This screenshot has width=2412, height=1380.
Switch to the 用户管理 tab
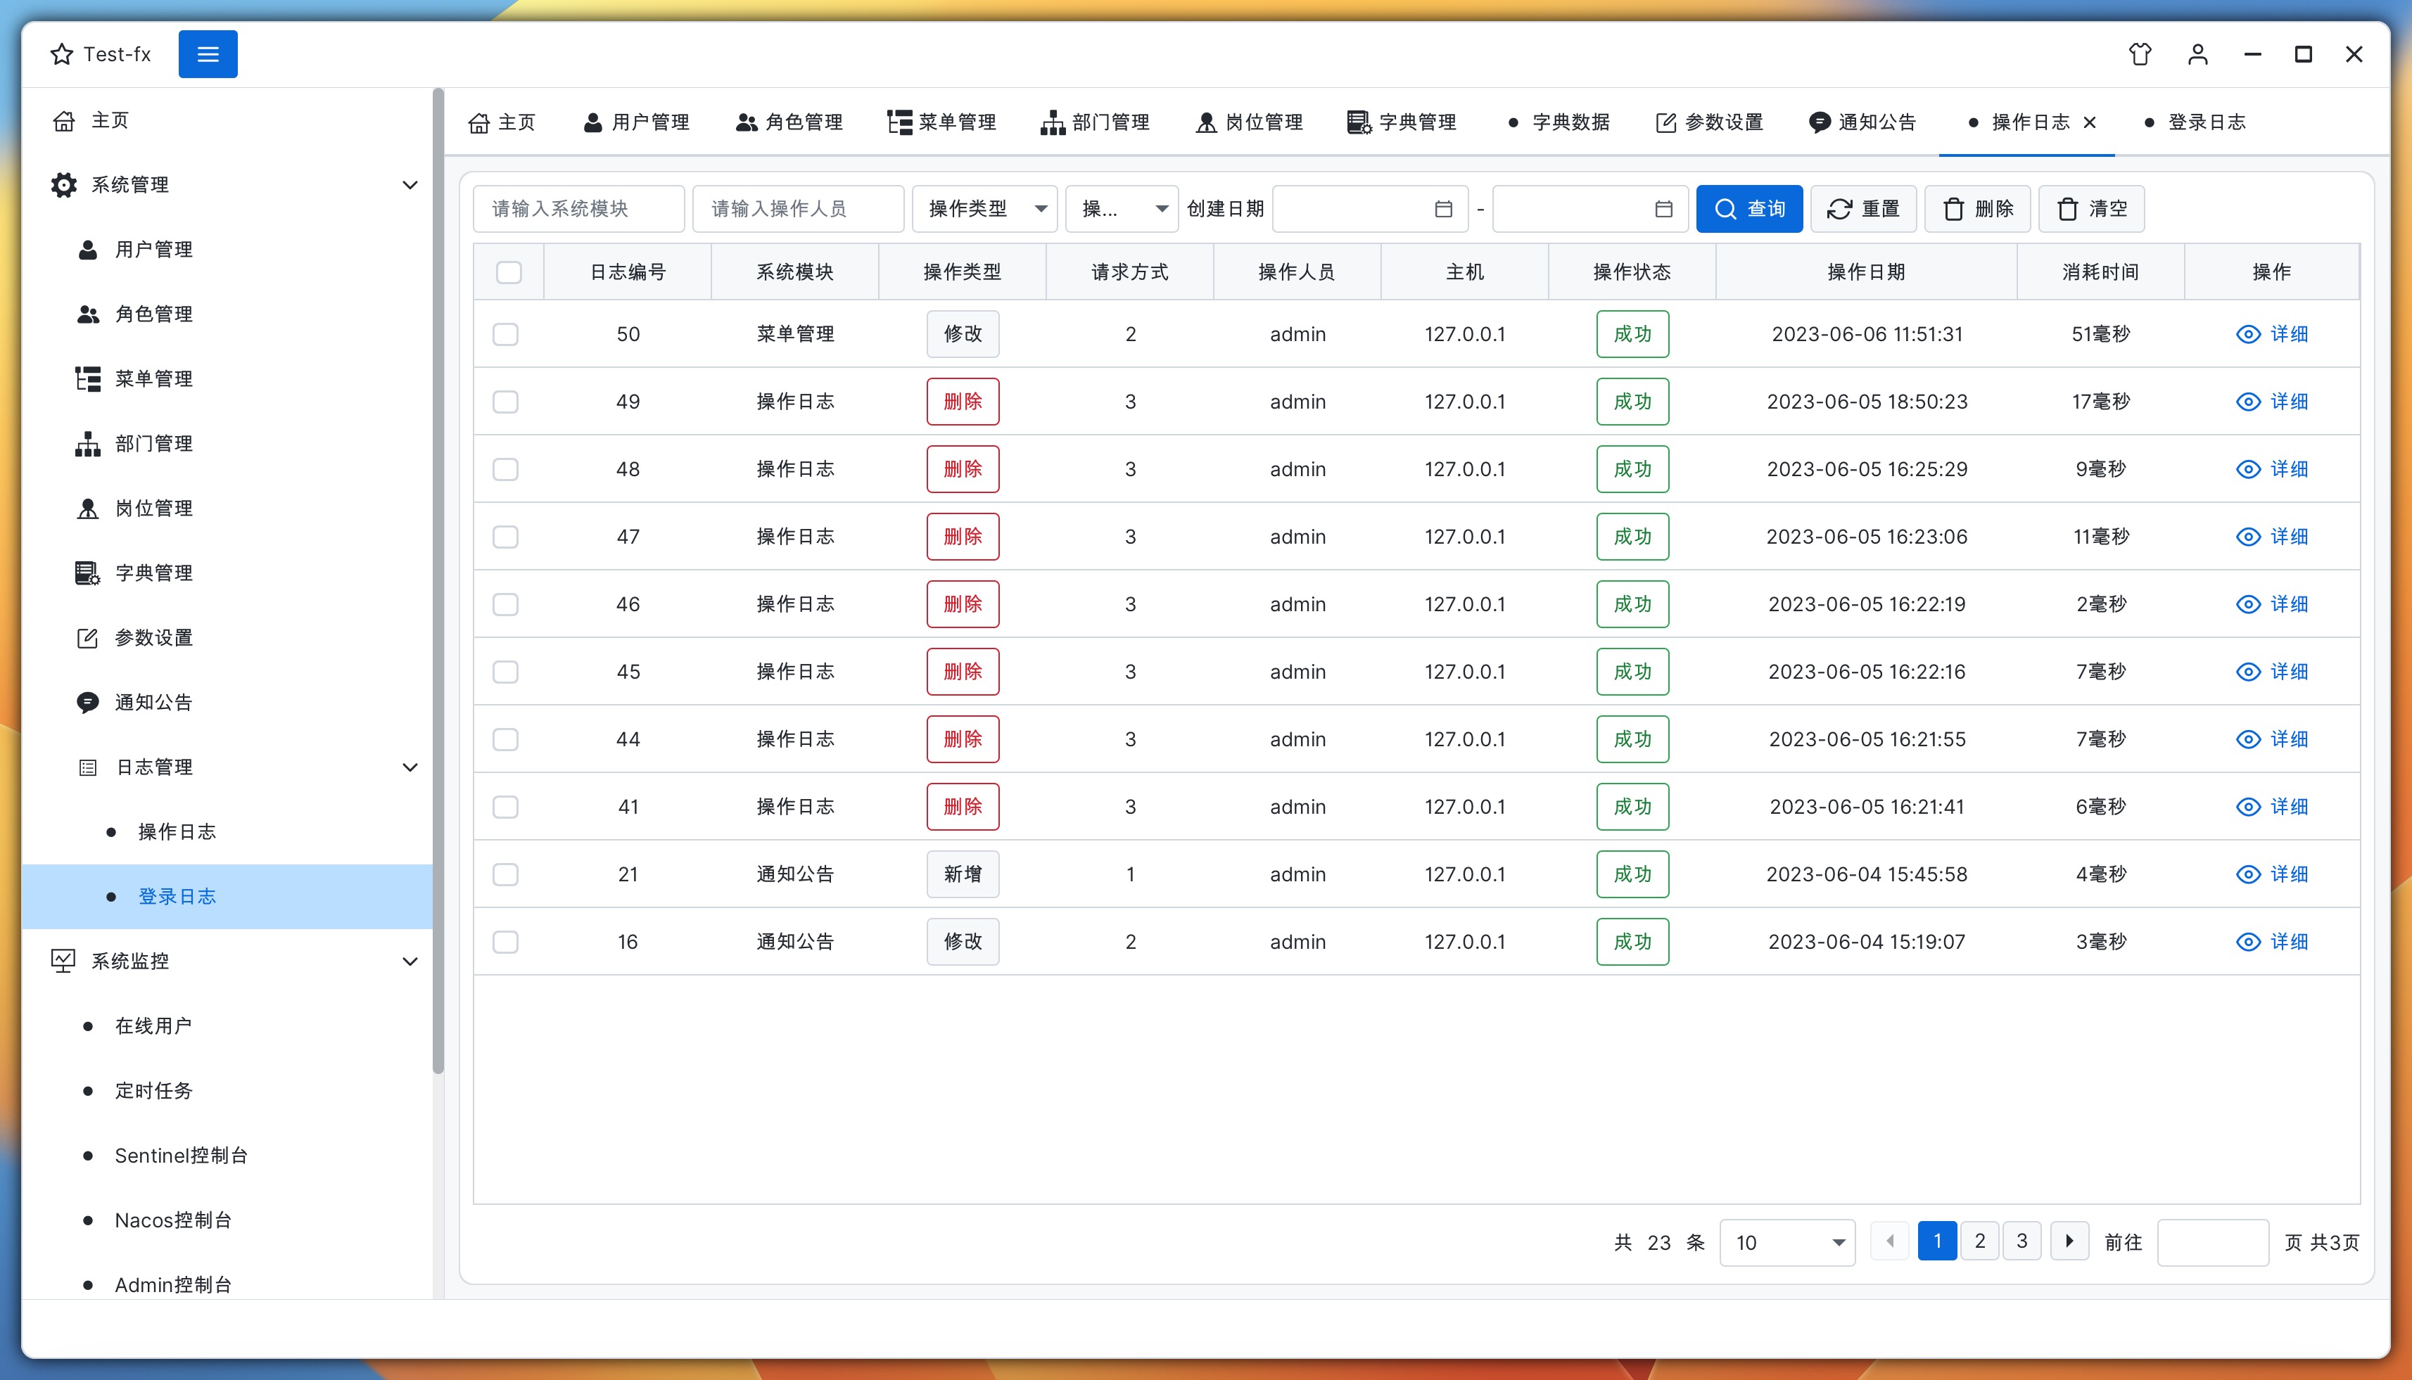(x=635, y=122)
